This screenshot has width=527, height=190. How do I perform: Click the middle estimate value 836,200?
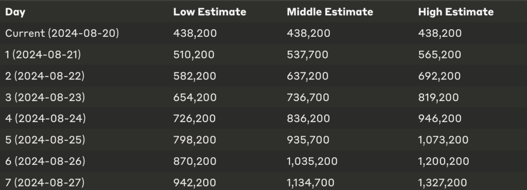(x=308, y=118)
